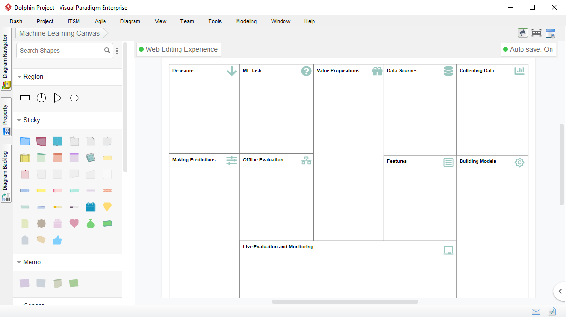566x318 pixels.
Task: Toggle Auto save off
Action: (528, 49)
